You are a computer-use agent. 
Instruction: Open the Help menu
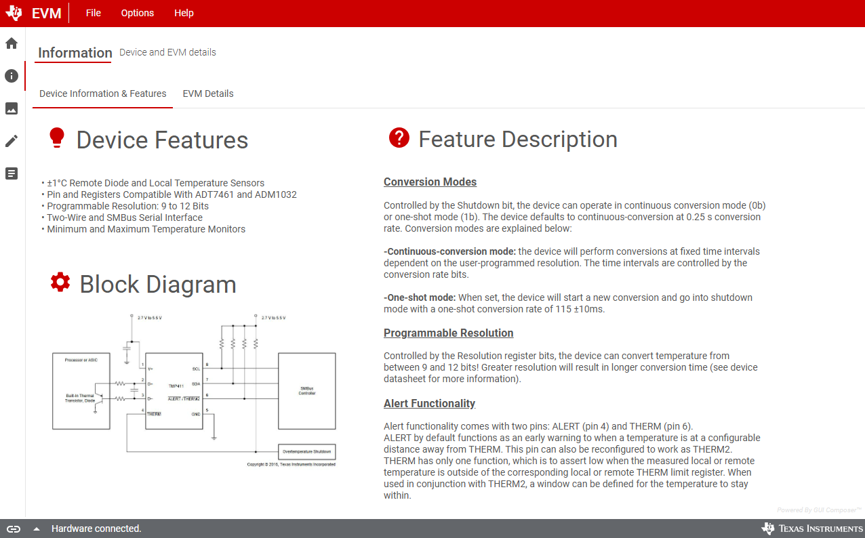click(x=184, y=13)
